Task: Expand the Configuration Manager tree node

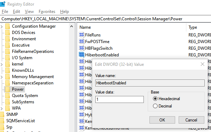Action: pos(2,27)
